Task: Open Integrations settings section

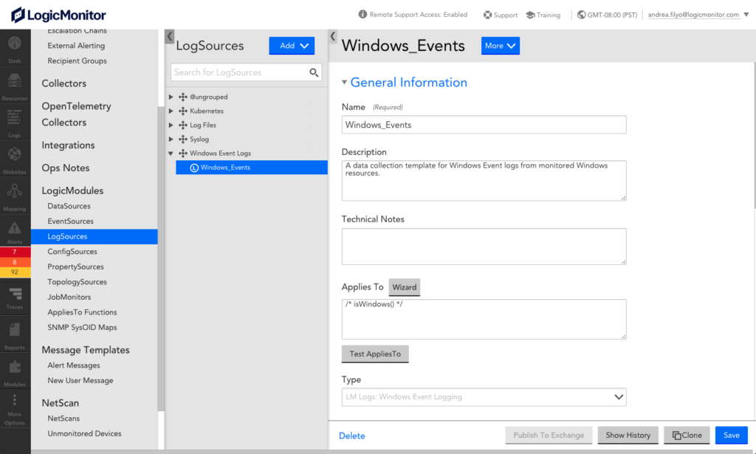Action: tap(68, 145)
